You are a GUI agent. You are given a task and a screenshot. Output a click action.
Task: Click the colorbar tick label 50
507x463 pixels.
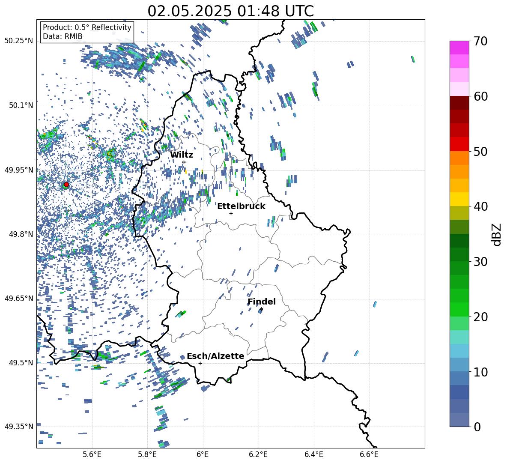tap(480, 151)
